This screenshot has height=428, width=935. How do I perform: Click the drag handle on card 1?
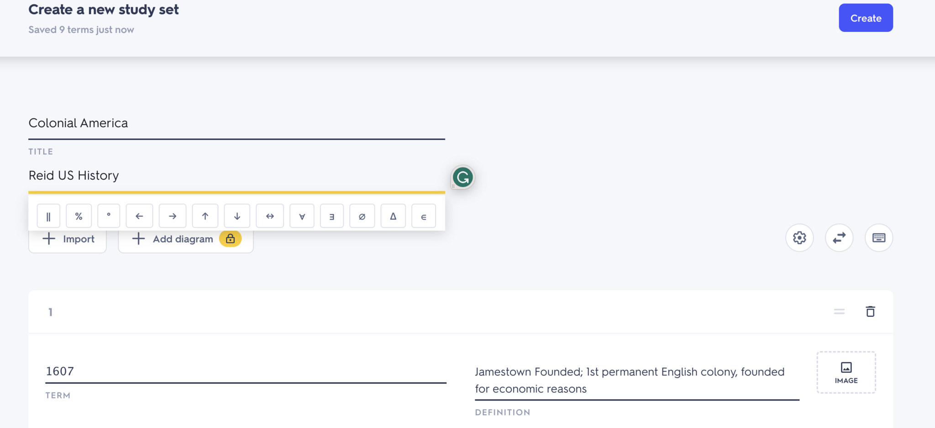click(839, 312)
